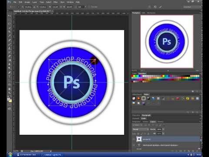Image resolution: width=209 pixels, height=157 pixels.
Task: Open the workspace switcher dropdown
Action: [x=192, y=7]
